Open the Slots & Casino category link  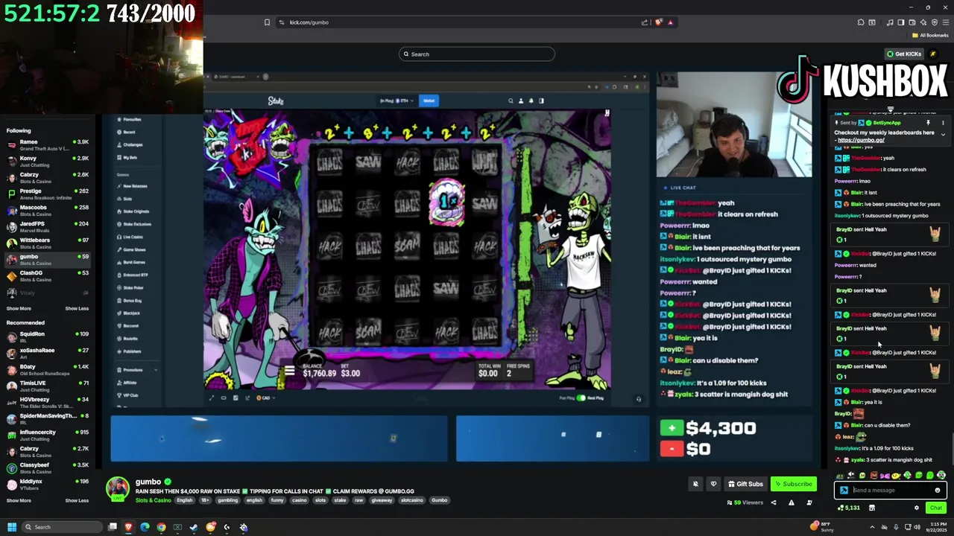pos(154,500)
